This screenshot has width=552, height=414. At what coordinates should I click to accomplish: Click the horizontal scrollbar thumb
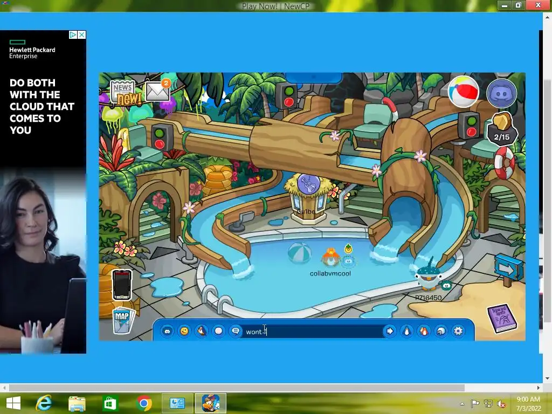click(x=237, y=388)
